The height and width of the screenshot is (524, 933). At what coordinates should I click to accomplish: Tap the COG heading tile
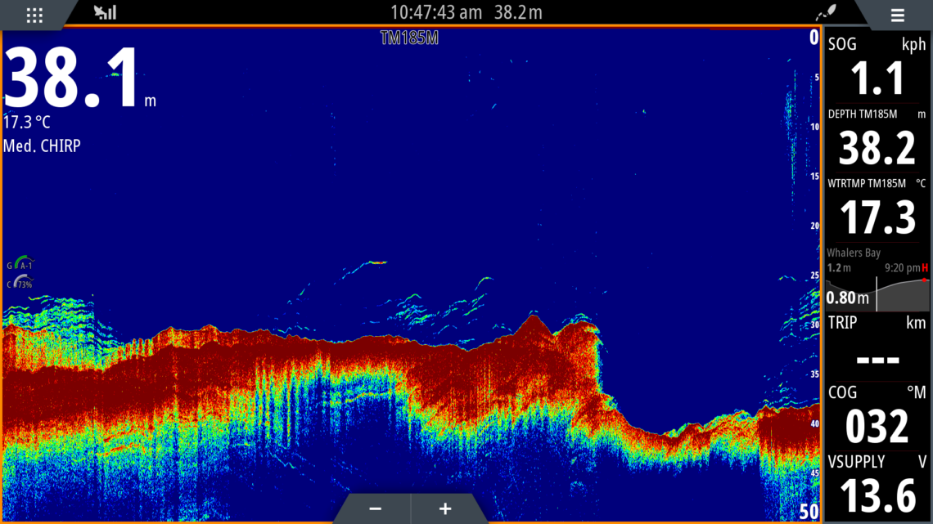tap(877, 416)
